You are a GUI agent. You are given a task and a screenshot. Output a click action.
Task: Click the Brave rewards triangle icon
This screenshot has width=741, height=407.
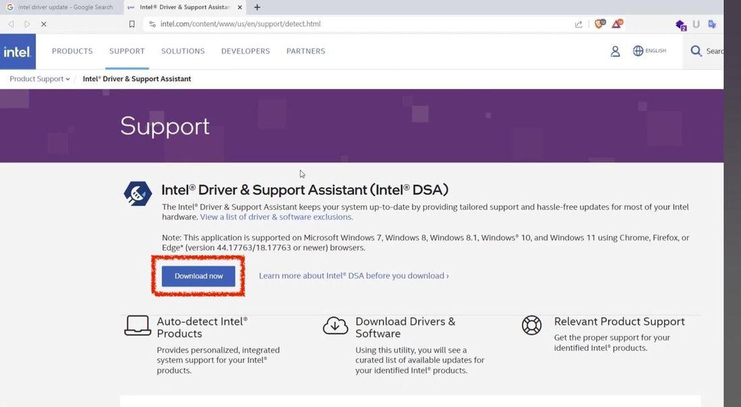coord(617,24)
